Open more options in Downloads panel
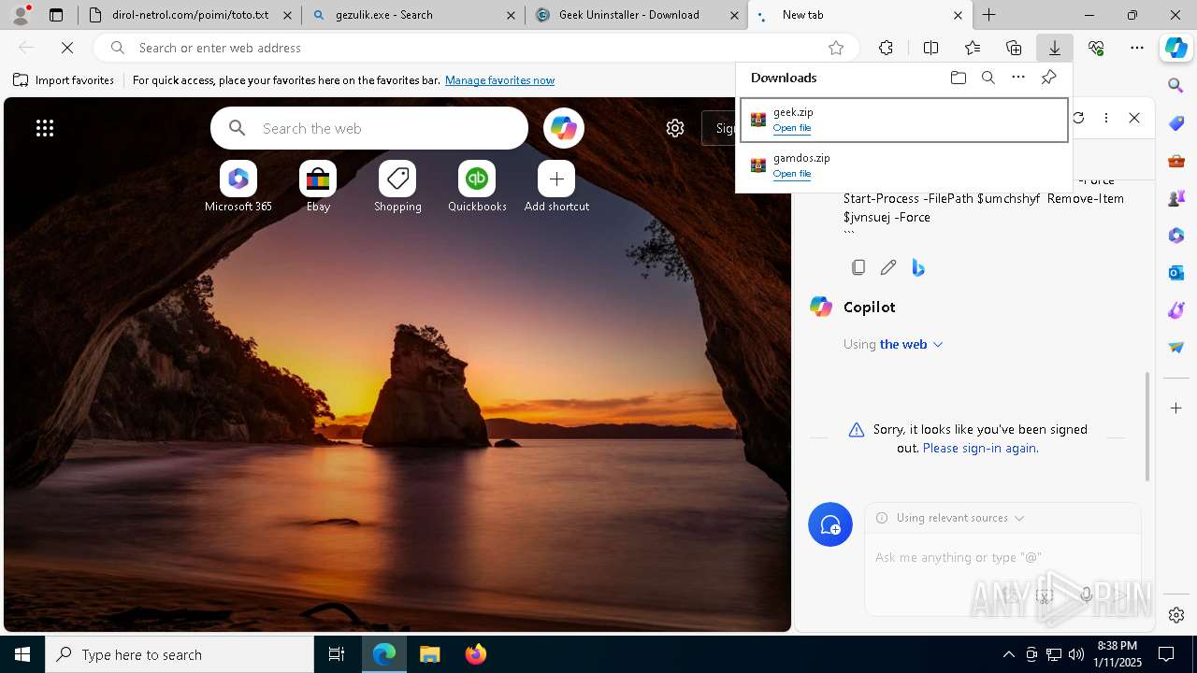The width and height of the screenshot is (1197, 673). [x=1018, y=78]
